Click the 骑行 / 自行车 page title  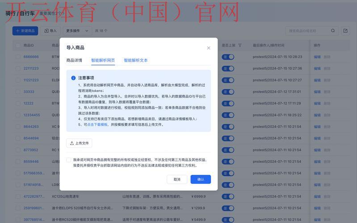coord(20,13)
